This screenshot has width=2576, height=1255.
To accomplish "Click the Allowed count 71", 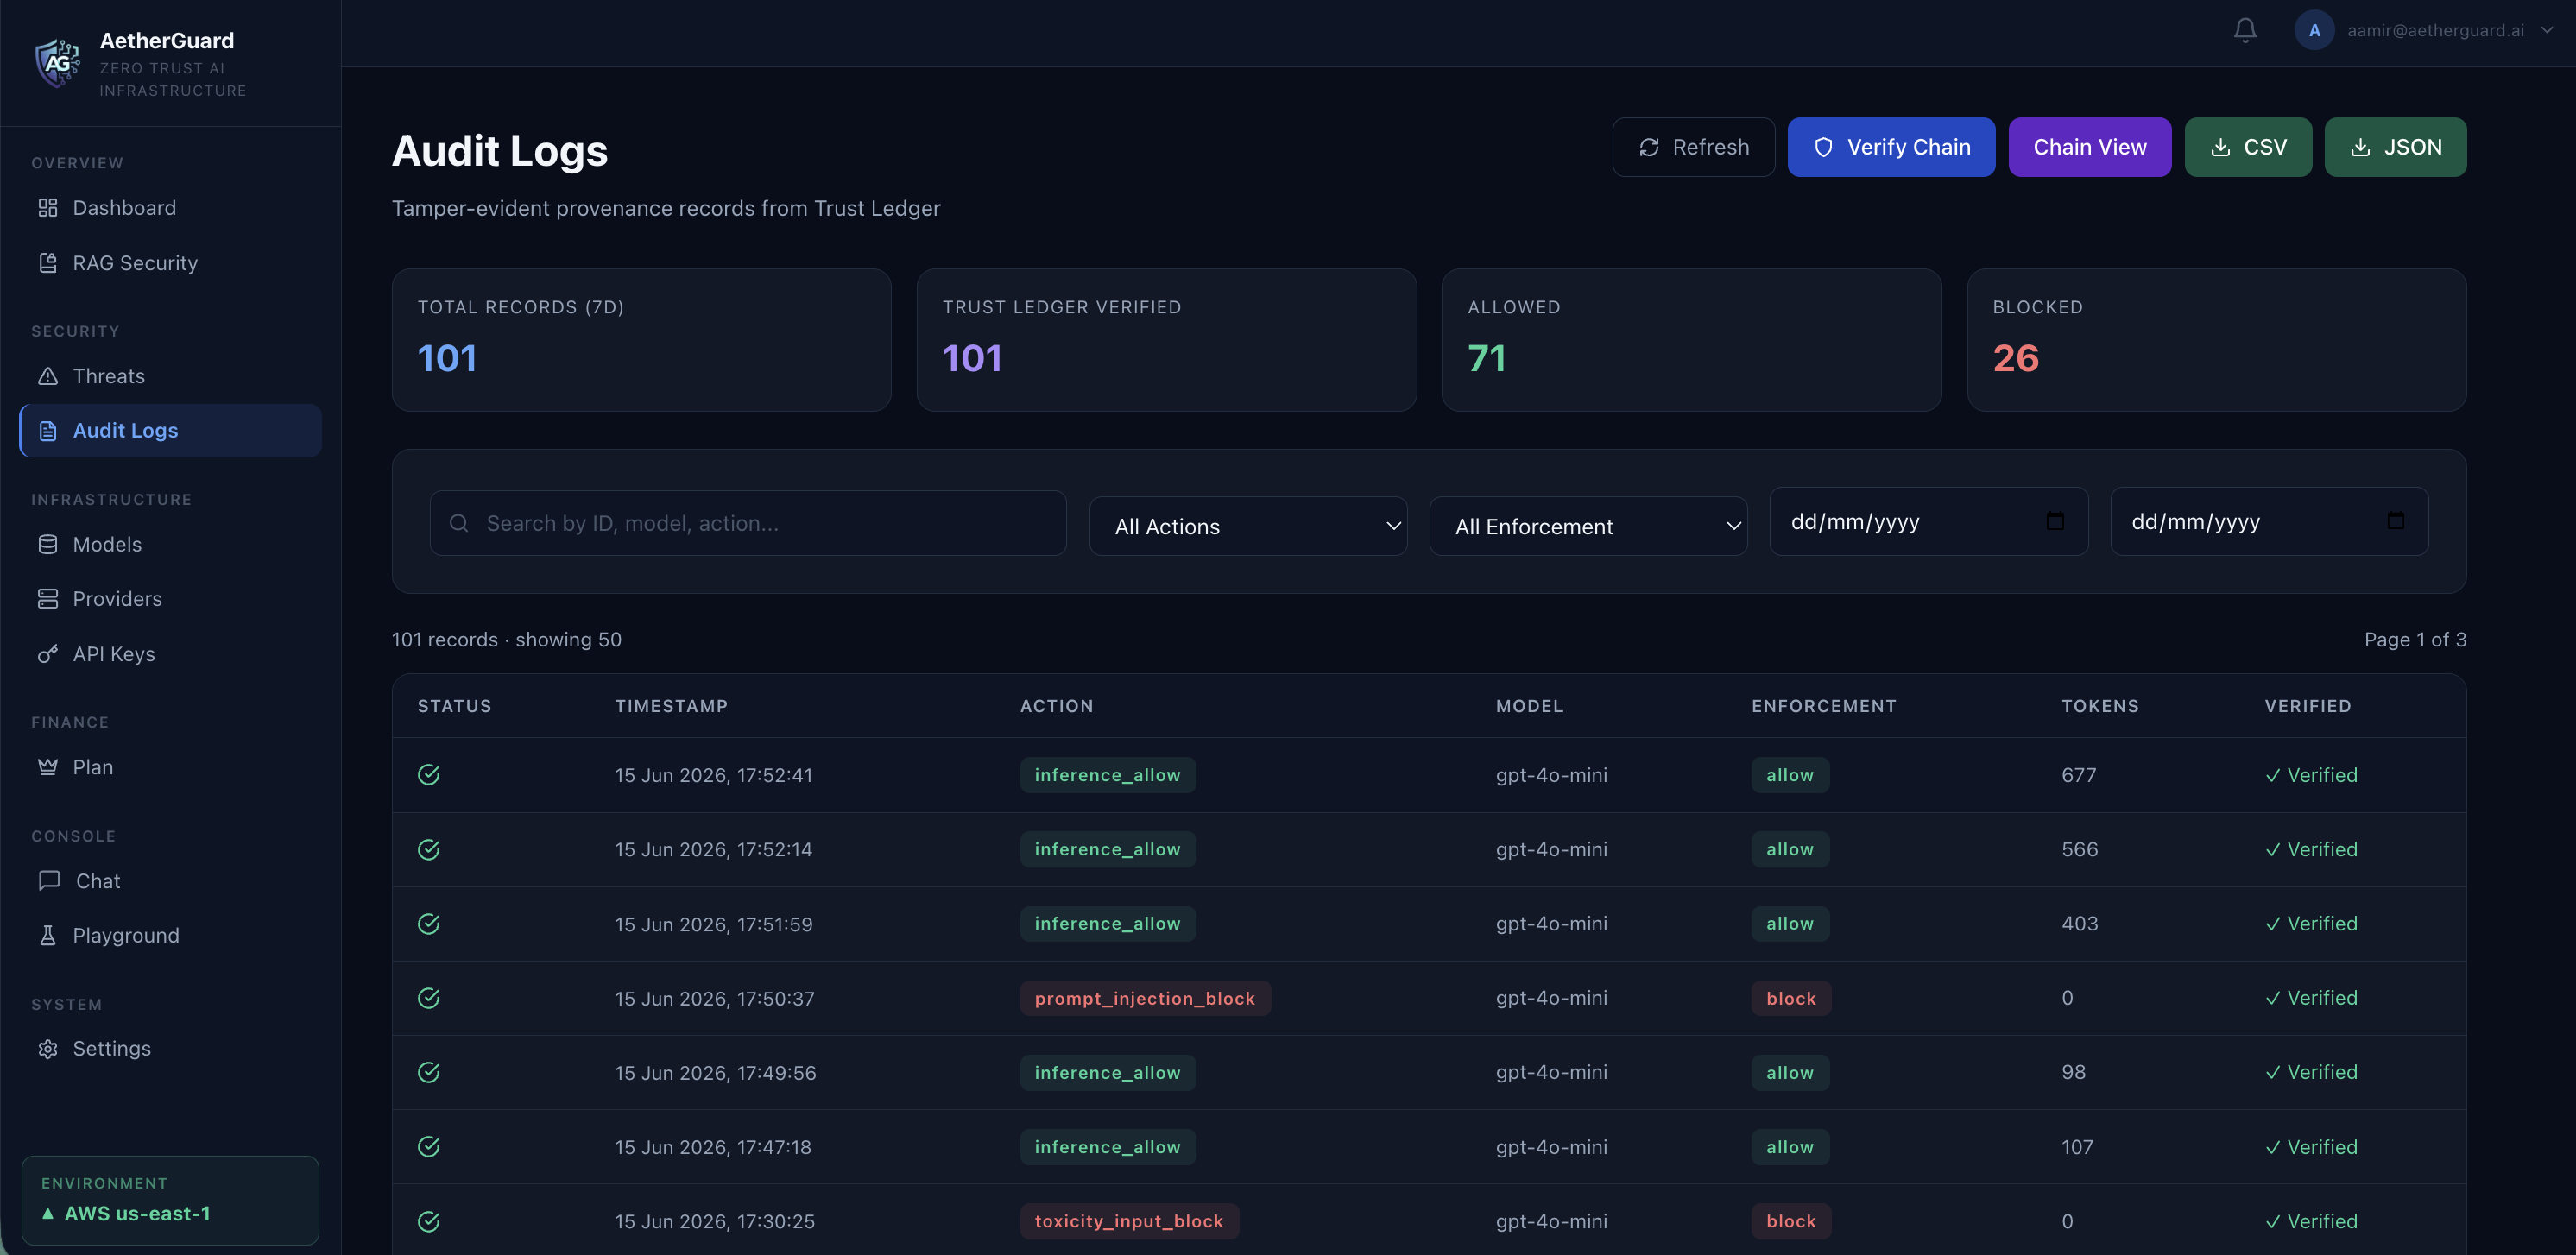I will [x=1486, y=359].
